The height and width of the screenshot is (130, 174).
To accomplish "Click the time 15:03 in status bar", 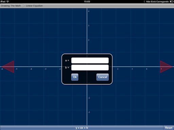I will point(87,2).
